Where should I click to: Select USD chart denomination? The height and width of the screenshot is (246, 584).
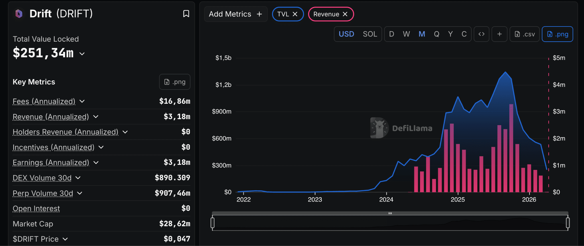(346, 34)
